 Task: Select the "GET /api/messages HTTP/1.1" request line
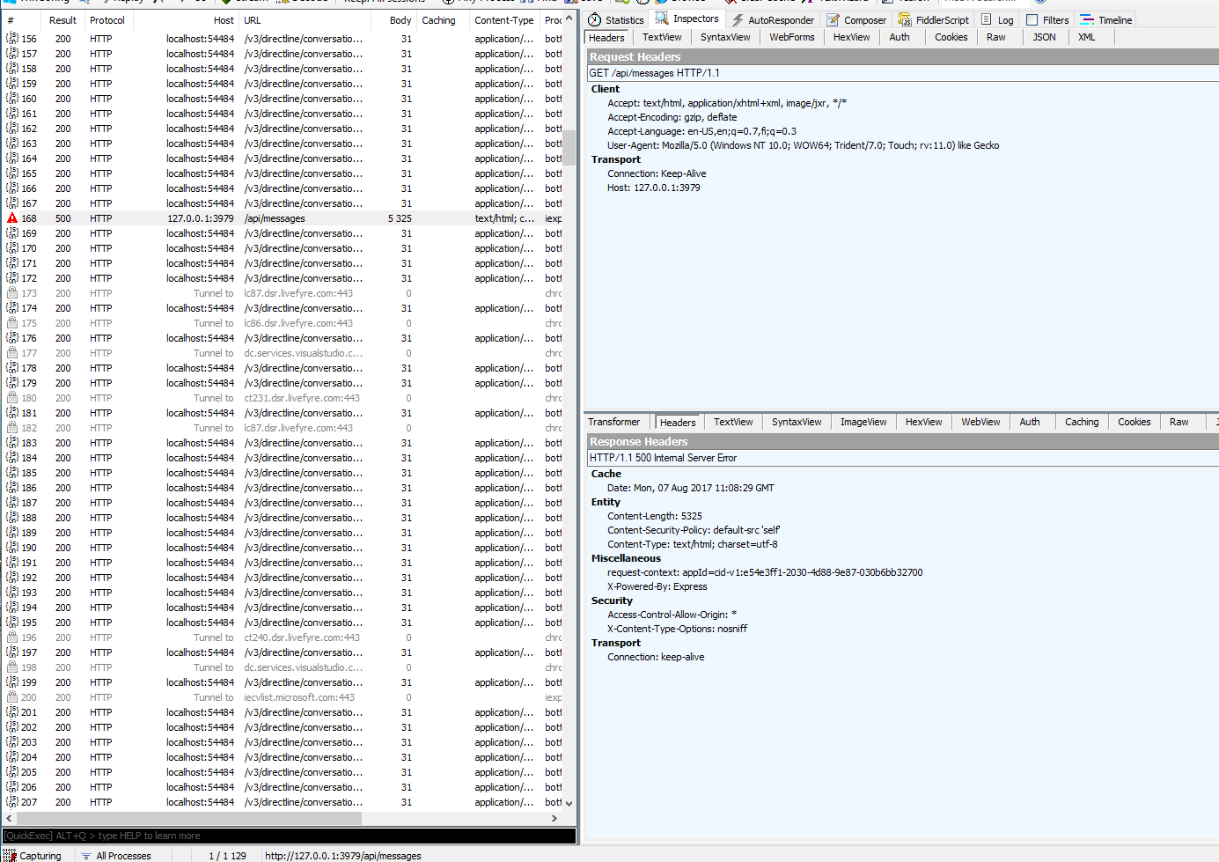654,73
